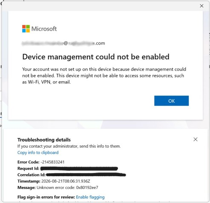This screenshot has width=210, height=203.
Task: Select the message Unknown error code 0x80192ee7
Action: [67, 188]
